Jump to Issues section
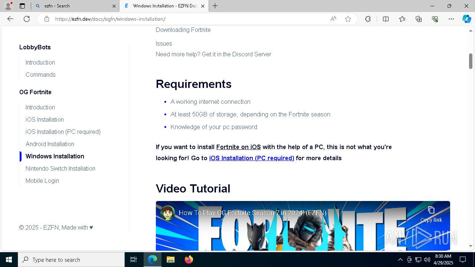Viewport: 475px width, 267px height. [164, 43]
